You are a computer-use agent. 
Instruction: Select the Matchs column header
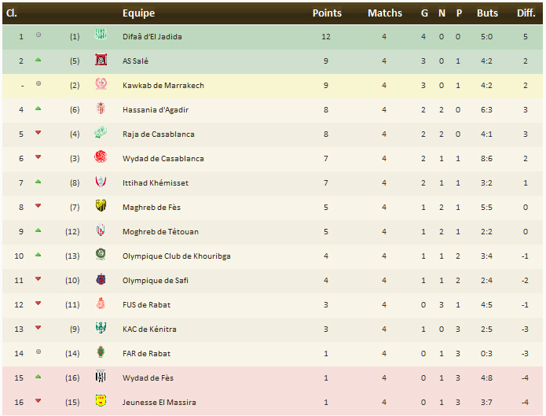pyautogui.click(x=384, y=13)
